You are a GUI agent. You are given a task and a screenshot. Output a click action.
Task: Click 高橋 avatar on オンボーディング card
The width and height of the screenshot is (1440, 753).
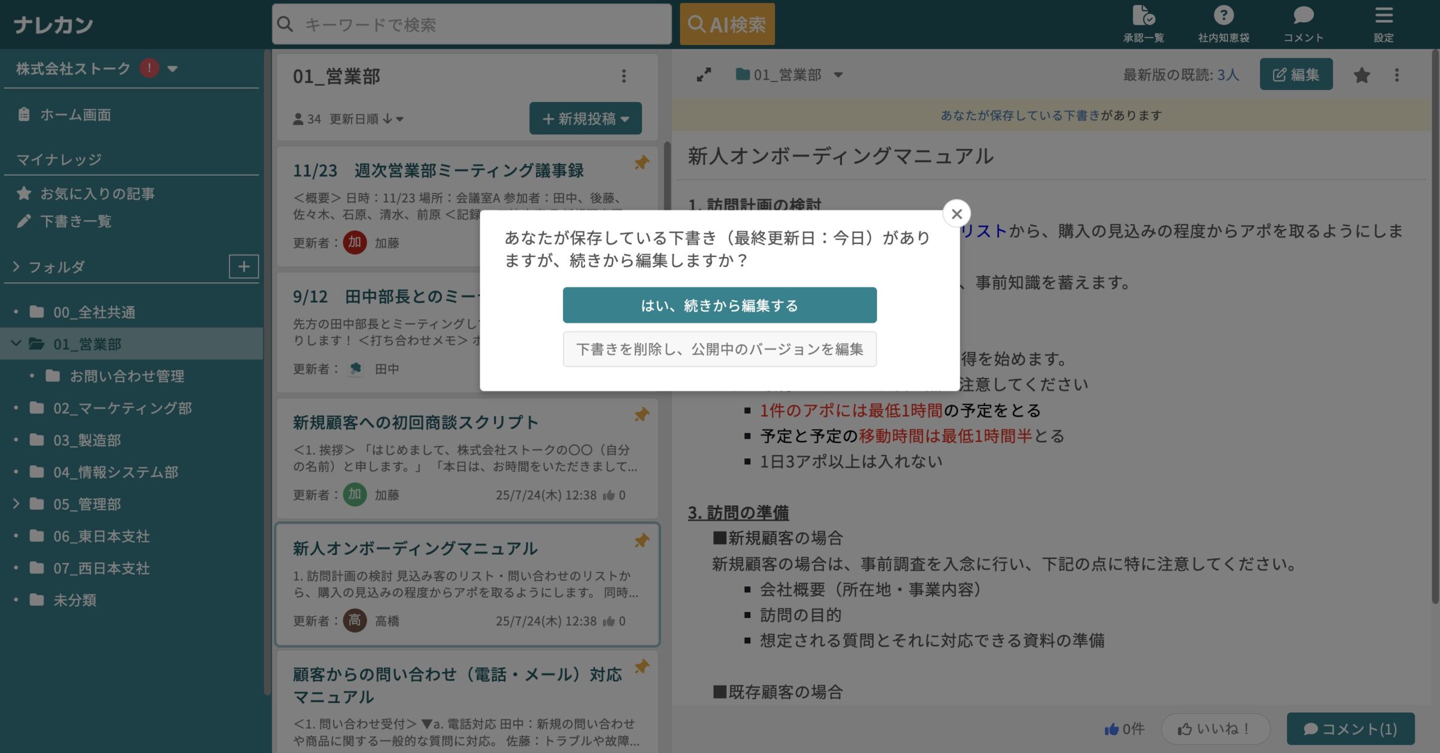pyautogui.click(x=354, y=620)
